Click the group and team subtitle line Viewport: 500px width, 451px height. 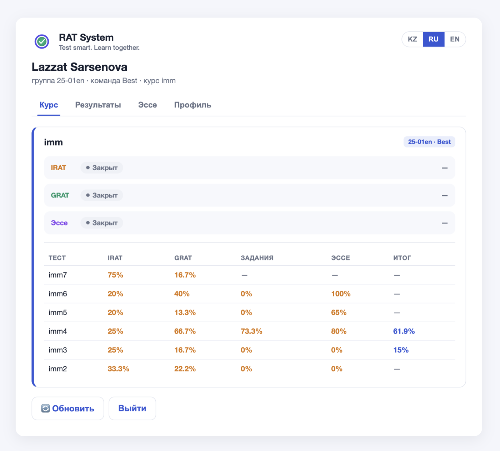pos(104,81)
